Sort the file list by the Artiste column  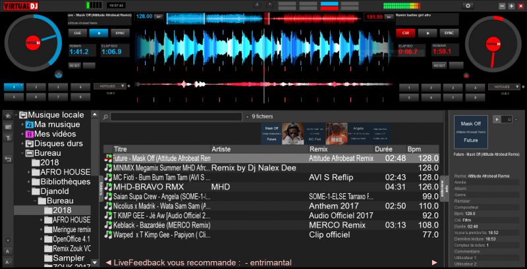pyautogui.click(x=260, y=149)
